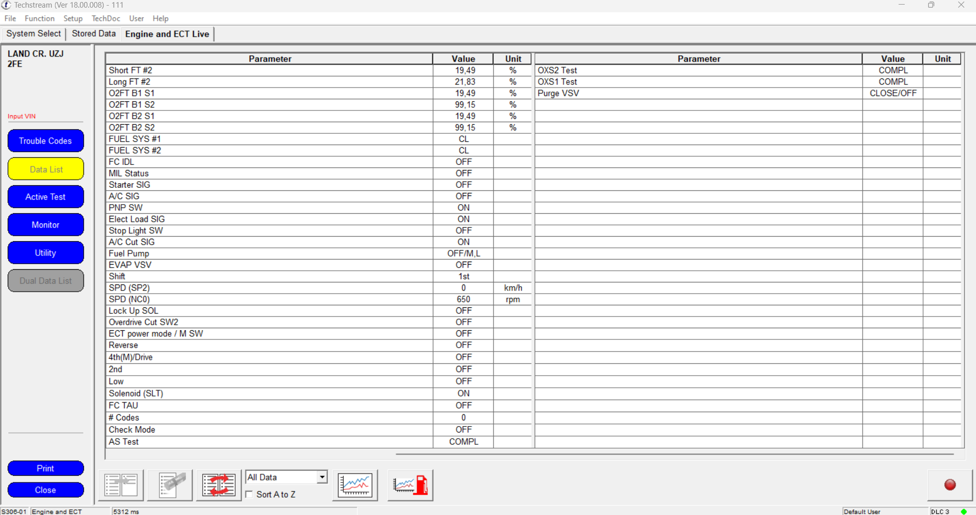Open the Help menu
976x515 pixels.
pyautogui.click(x=160, y=18)
